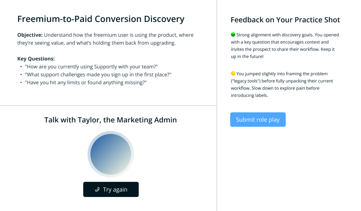Viewport: 361px width, 211px height.
Task: Click the phone icon on Try again
Action: click(x=97, y=189)
